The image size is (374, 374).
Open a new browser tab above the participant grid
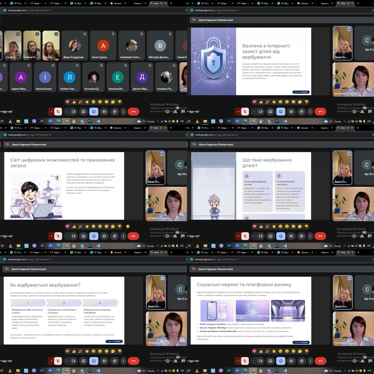click(171, 4)
